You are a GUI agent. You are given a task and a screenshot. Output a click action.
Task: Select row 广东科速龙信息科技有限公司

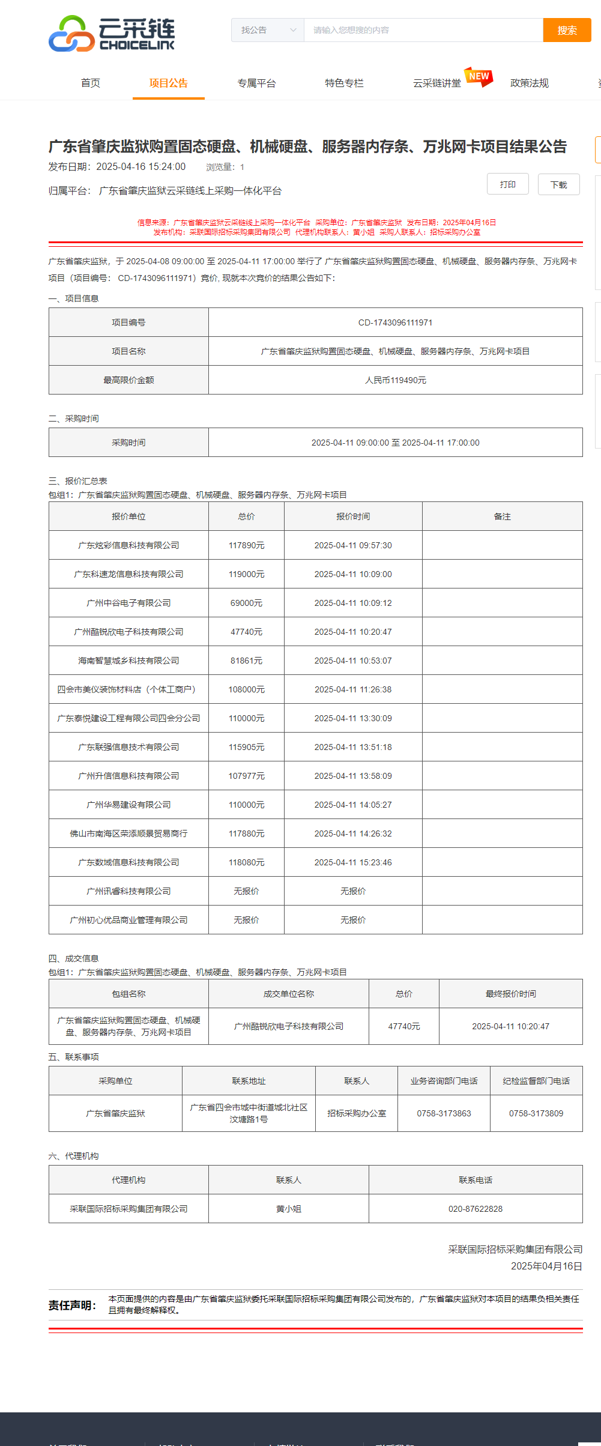[128, 574]
